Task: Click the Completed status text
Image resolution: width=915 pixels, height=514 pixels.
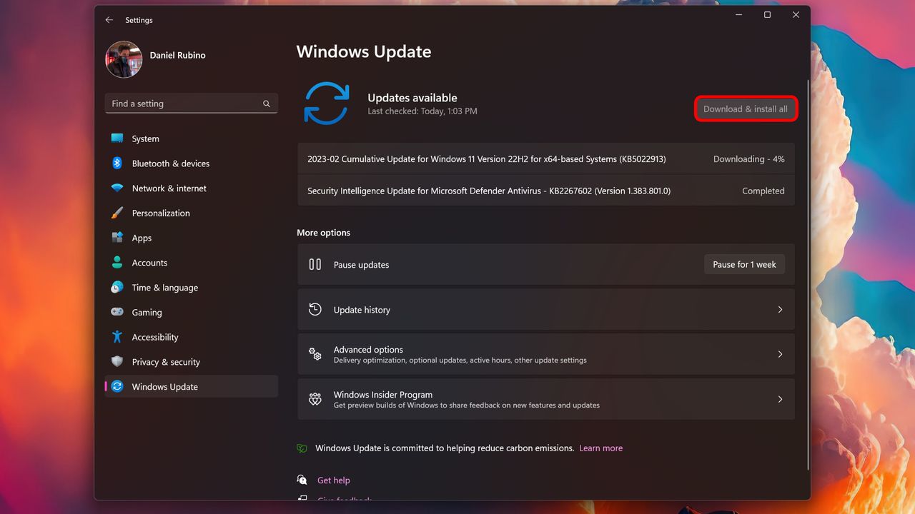Action: pos(763,191)
